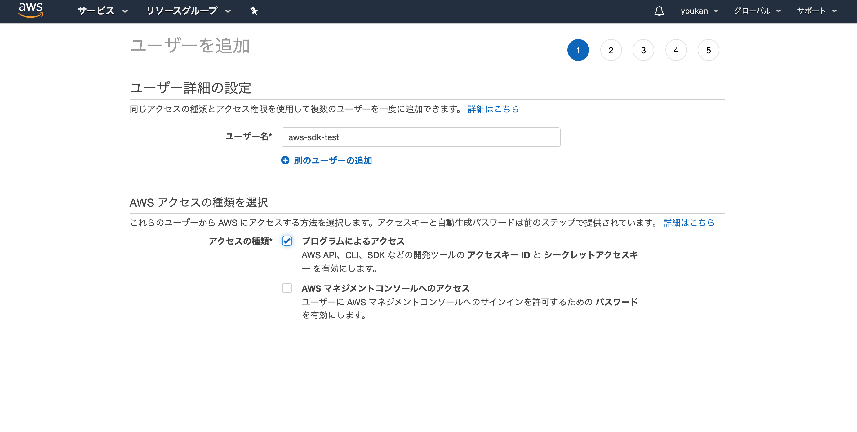This screenshot has width=857, height=432.
Task: Click wizard step 1 circle
Action: [x=578, y=50]
